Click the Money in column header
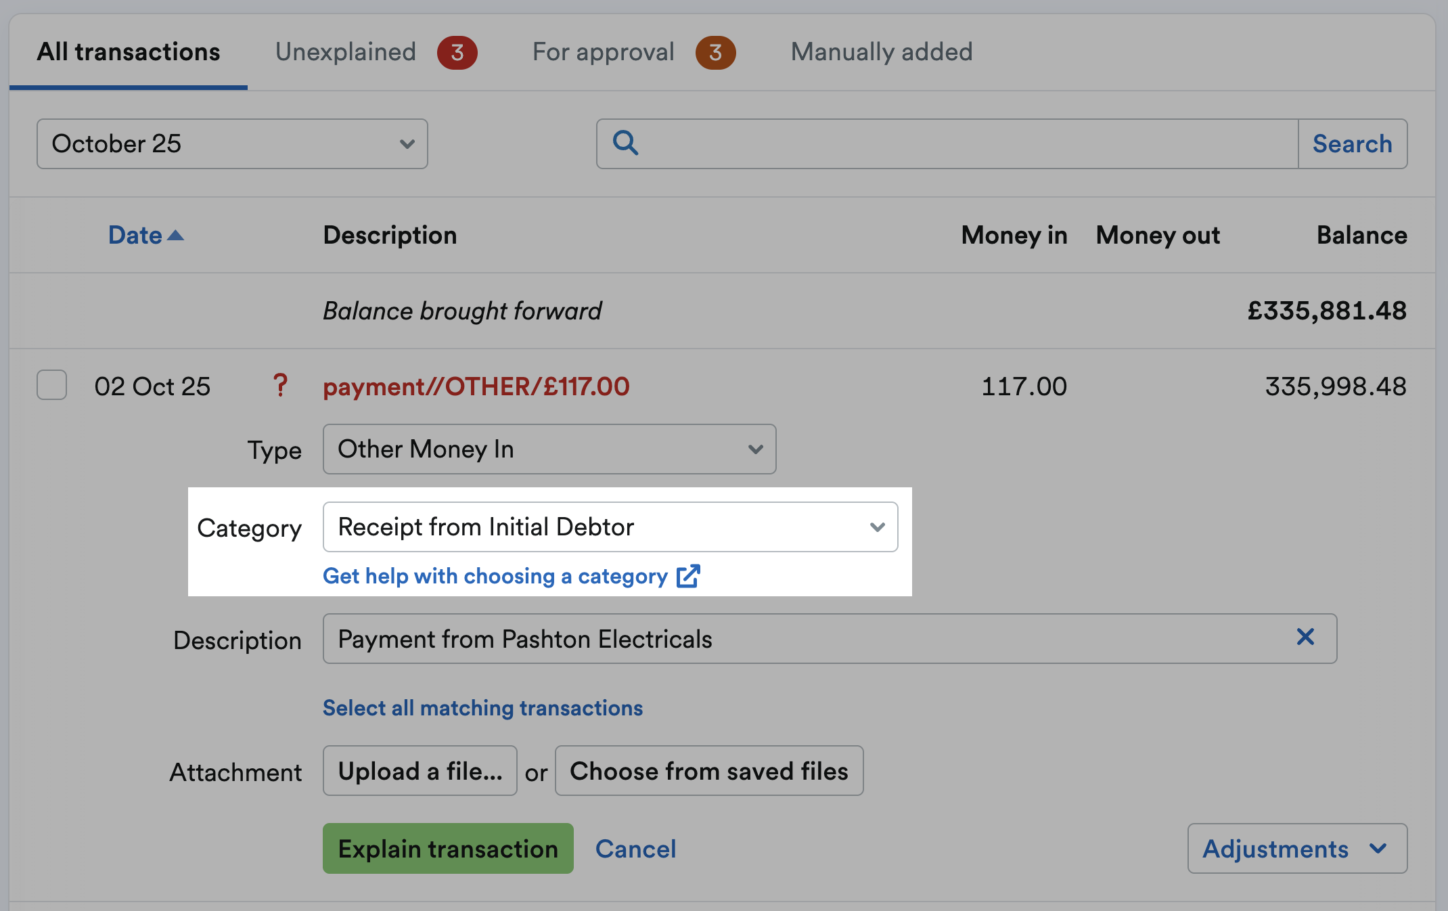1448x911 pixels. tap(1014, 235)
